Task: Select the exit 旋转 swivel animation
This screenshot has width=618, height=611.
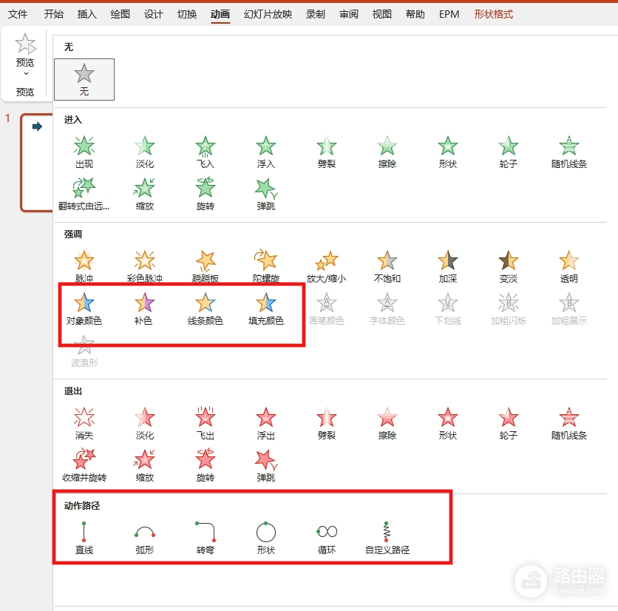Action: [206, 465]
